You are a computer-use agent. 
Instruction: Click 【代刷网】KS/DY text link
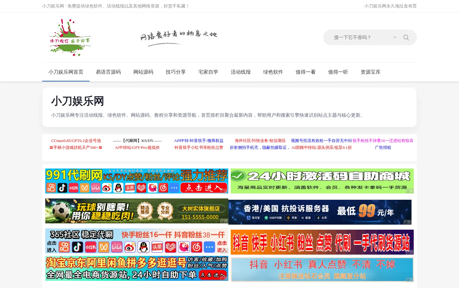tap(137, 141)
